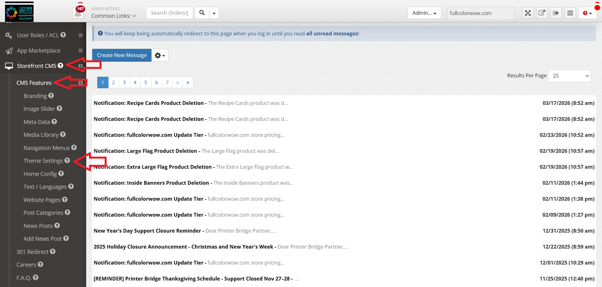Click the Full Color Wow logo

click(19, 12)
